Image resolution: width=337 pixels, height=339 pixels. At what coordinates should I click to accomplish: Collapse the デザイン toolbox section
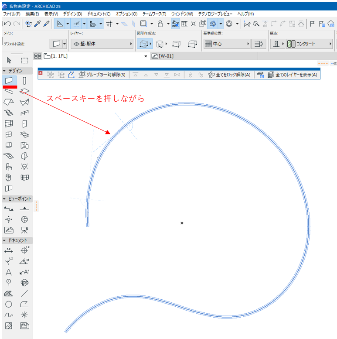click(x=4, y=71)
